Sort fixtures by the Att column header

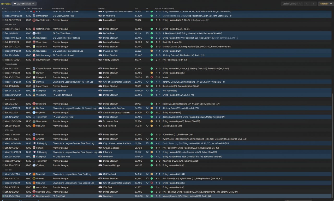click(x=136, y=9)
